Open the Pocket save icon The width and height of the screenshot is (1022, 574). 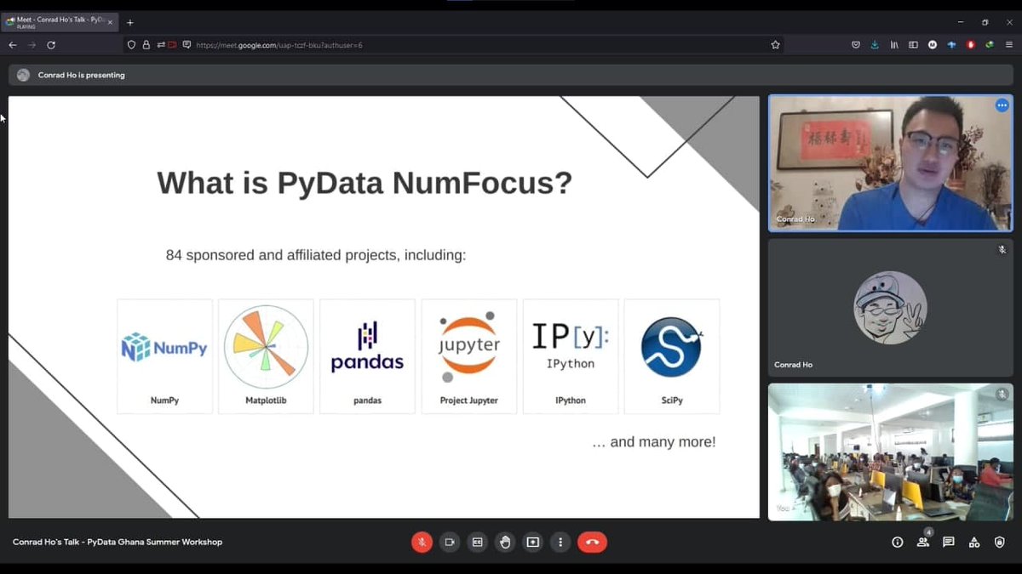[856, 45]
